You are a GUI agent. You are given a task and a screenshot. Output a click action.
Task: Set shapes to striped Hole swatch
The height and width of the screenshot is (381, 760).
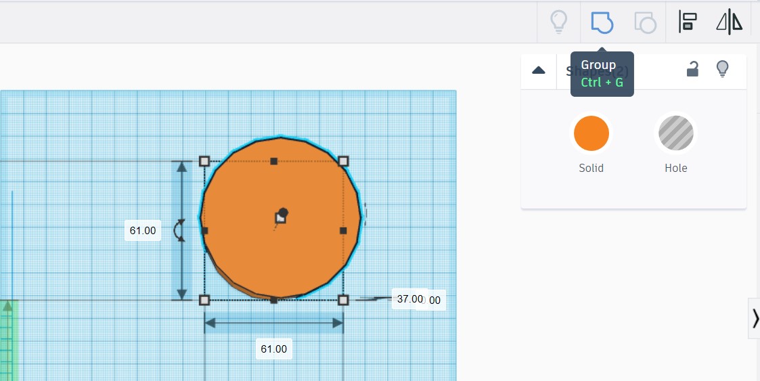coord(675,133)
